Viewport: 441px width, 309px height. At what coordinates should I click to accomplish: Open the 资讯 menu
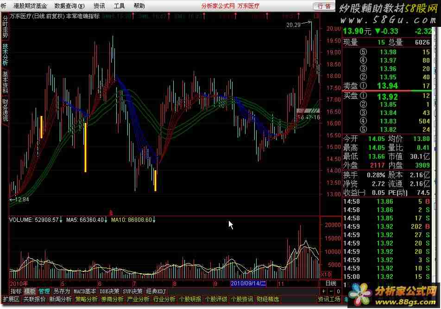tap(99, 6)
